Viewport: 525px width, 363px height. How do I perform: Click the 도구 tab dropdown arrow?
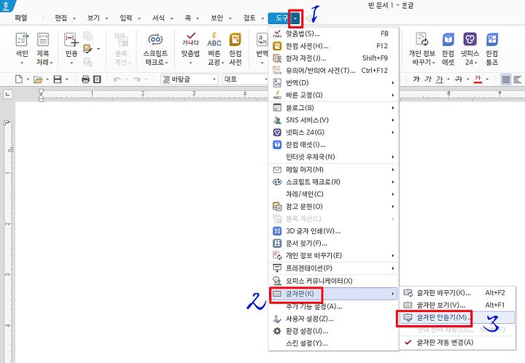[x=295, y=18]
